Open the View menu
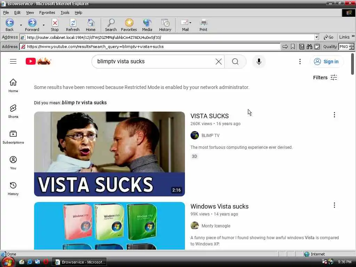This screenshot has height=267, width=356. pyautogui.click(x=30, y=13)
